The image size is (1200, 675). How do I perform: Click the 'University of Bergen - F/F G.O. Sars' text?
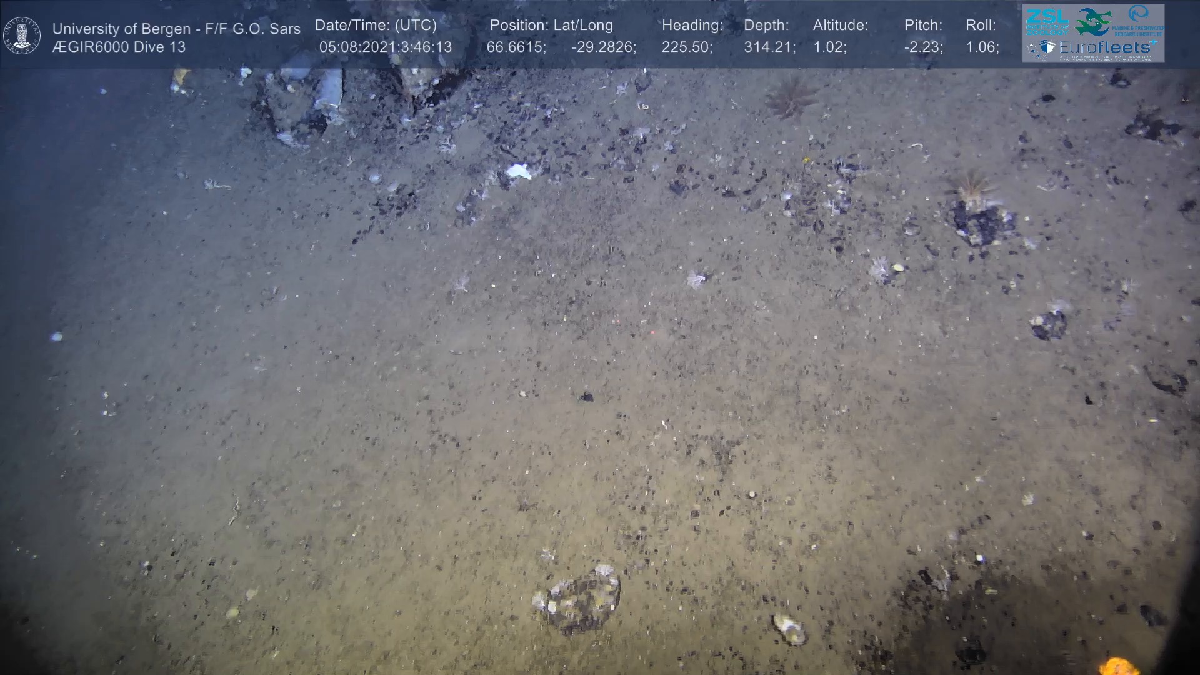pyautogui.click(x=176, y=29)
